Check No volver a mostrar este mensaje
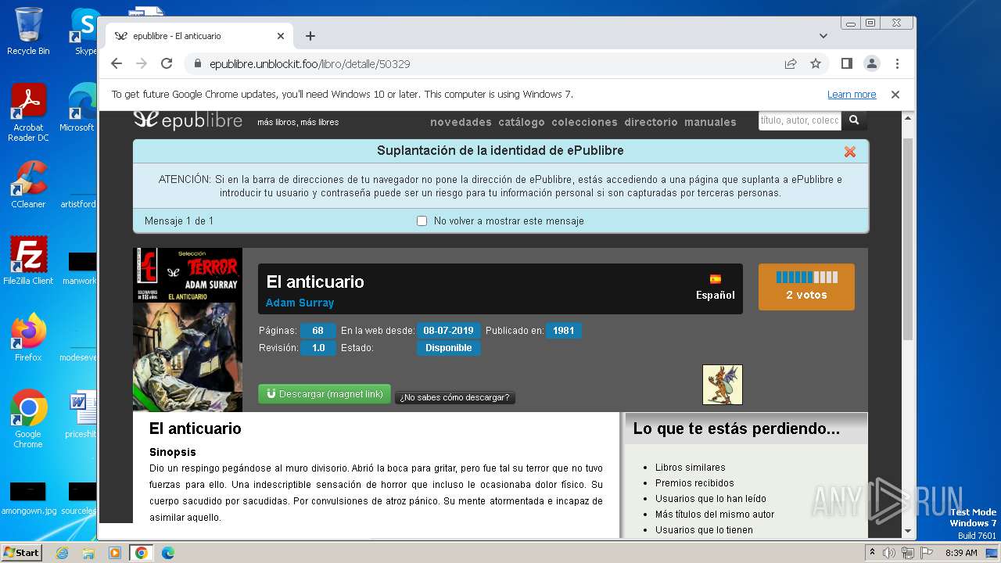Image resolution: width=1001 pixels, height=563 pixels. (x=422, y=221)
